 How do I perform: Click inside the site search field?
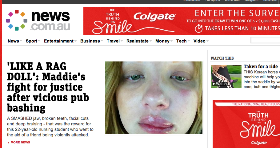[x=265, y=40]
